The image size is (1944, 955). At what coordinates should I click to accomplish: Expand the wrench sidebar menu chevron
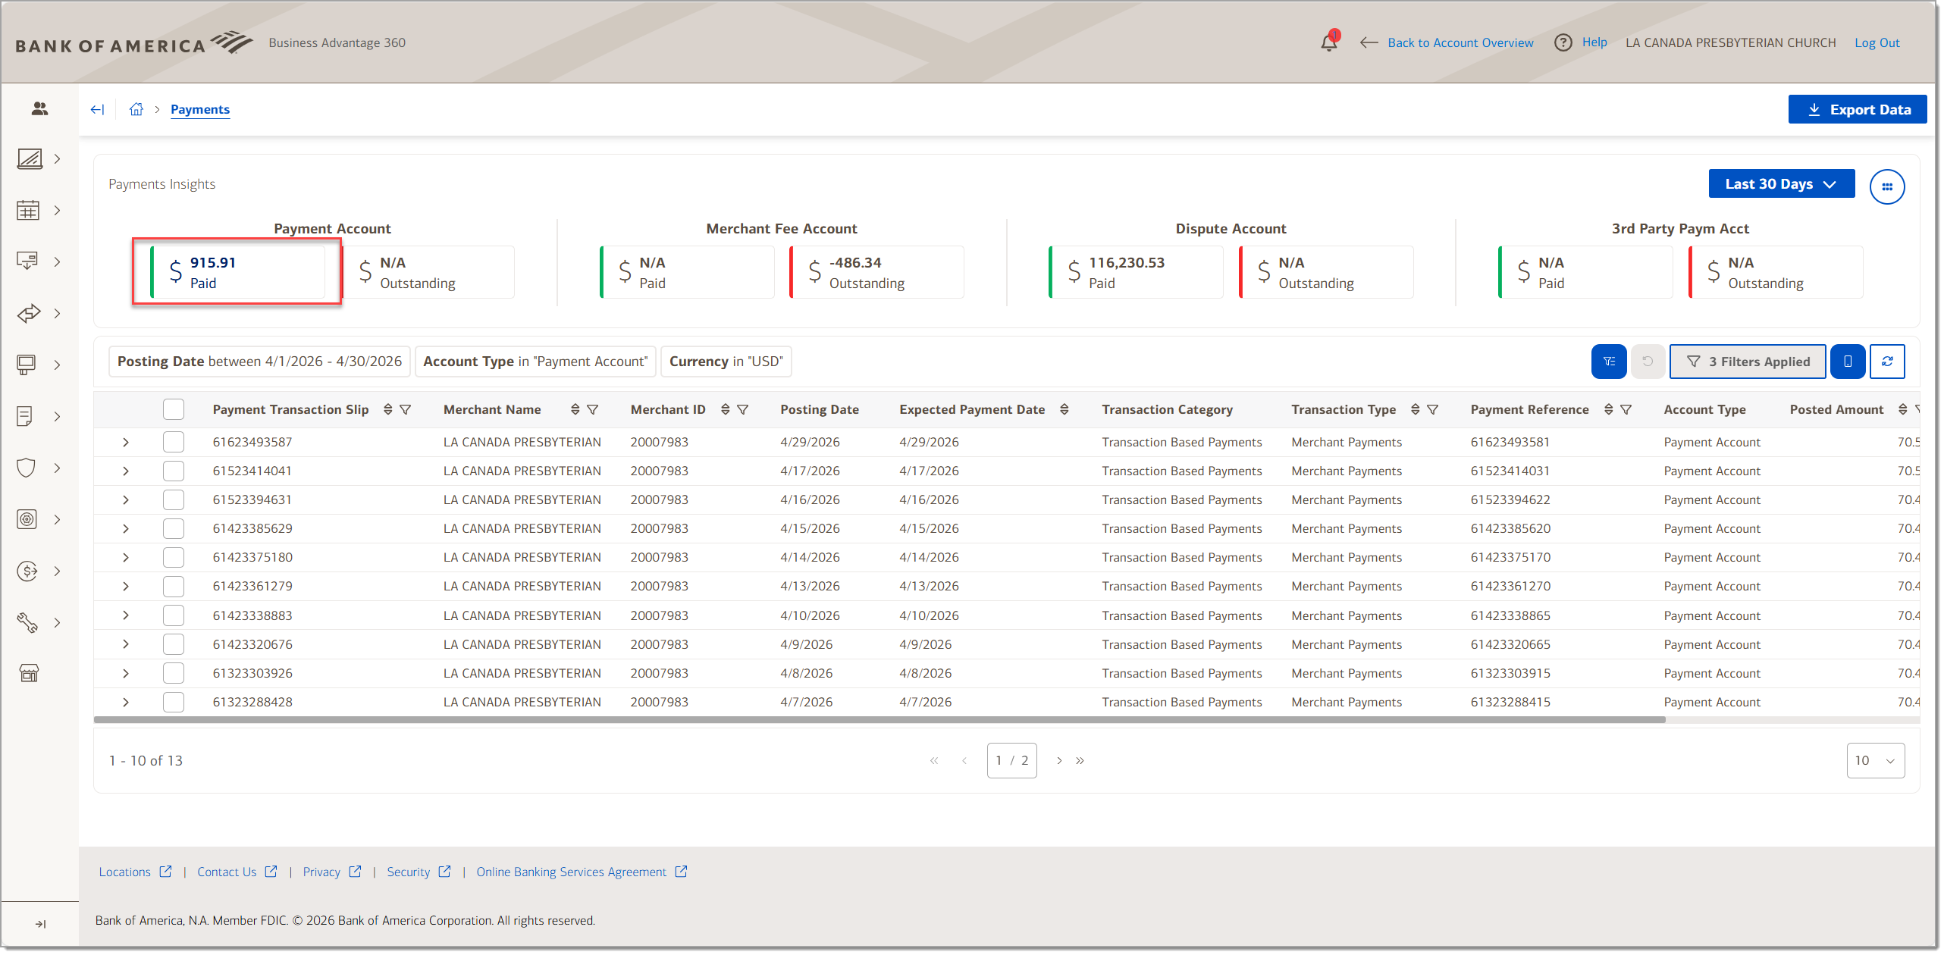point(57,622)
